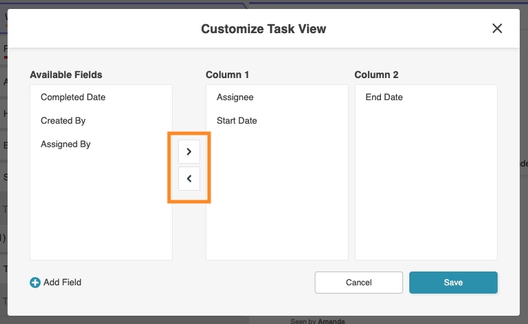Select Assignee in Column 1
Image resolution: width=528 pixels, height=324 pixels.
[235, 97]
